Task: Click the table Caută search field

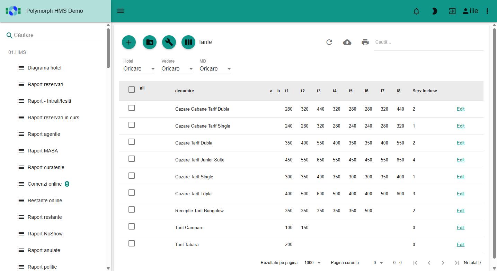Action: tap(429, 42)
